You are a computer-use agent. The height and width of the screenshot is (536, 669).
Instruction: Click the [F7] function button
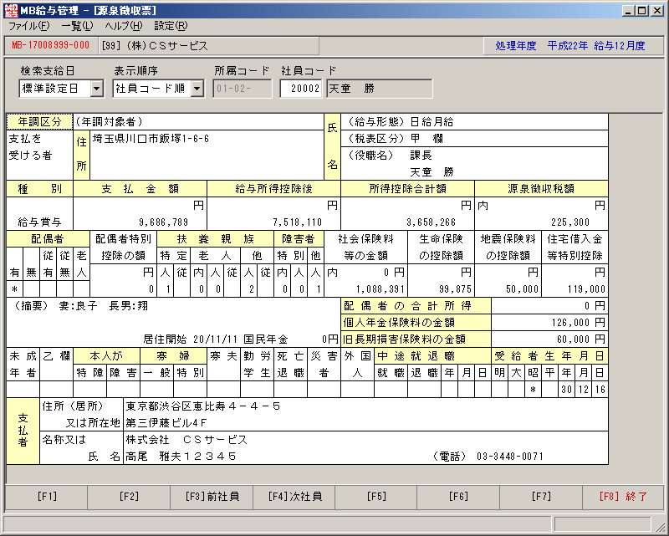click(541, 497)
